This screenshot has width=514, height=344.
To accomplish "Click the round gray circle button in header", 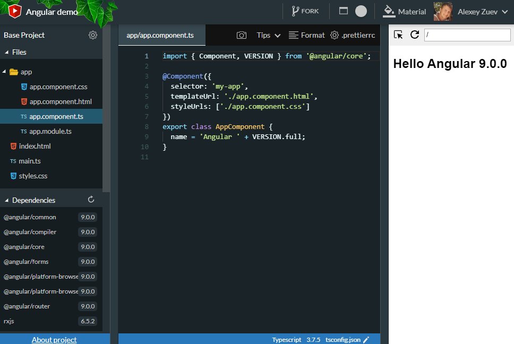I will (361, 11).
